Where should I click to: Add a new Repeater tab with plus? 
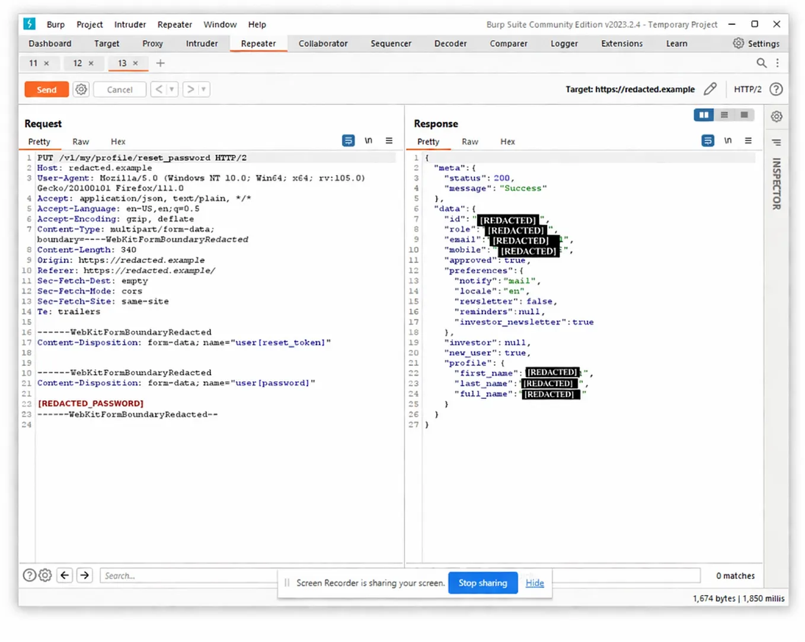pyautogui.click(x=160, y=63)
